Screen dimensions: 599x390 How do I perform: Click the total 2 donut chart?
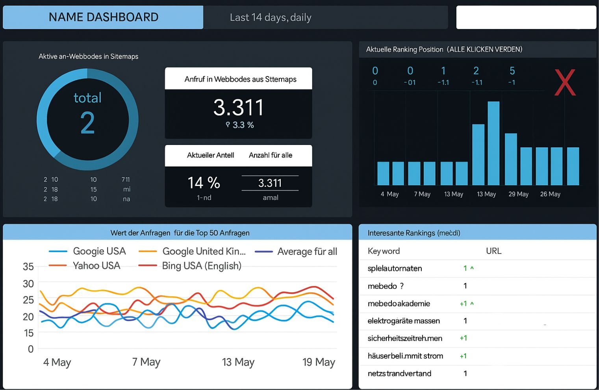[87, 119]
